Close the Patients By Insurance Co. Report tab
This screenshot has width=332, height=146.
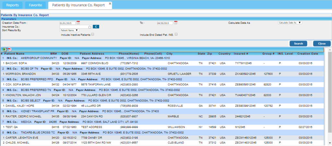(110, 4)
